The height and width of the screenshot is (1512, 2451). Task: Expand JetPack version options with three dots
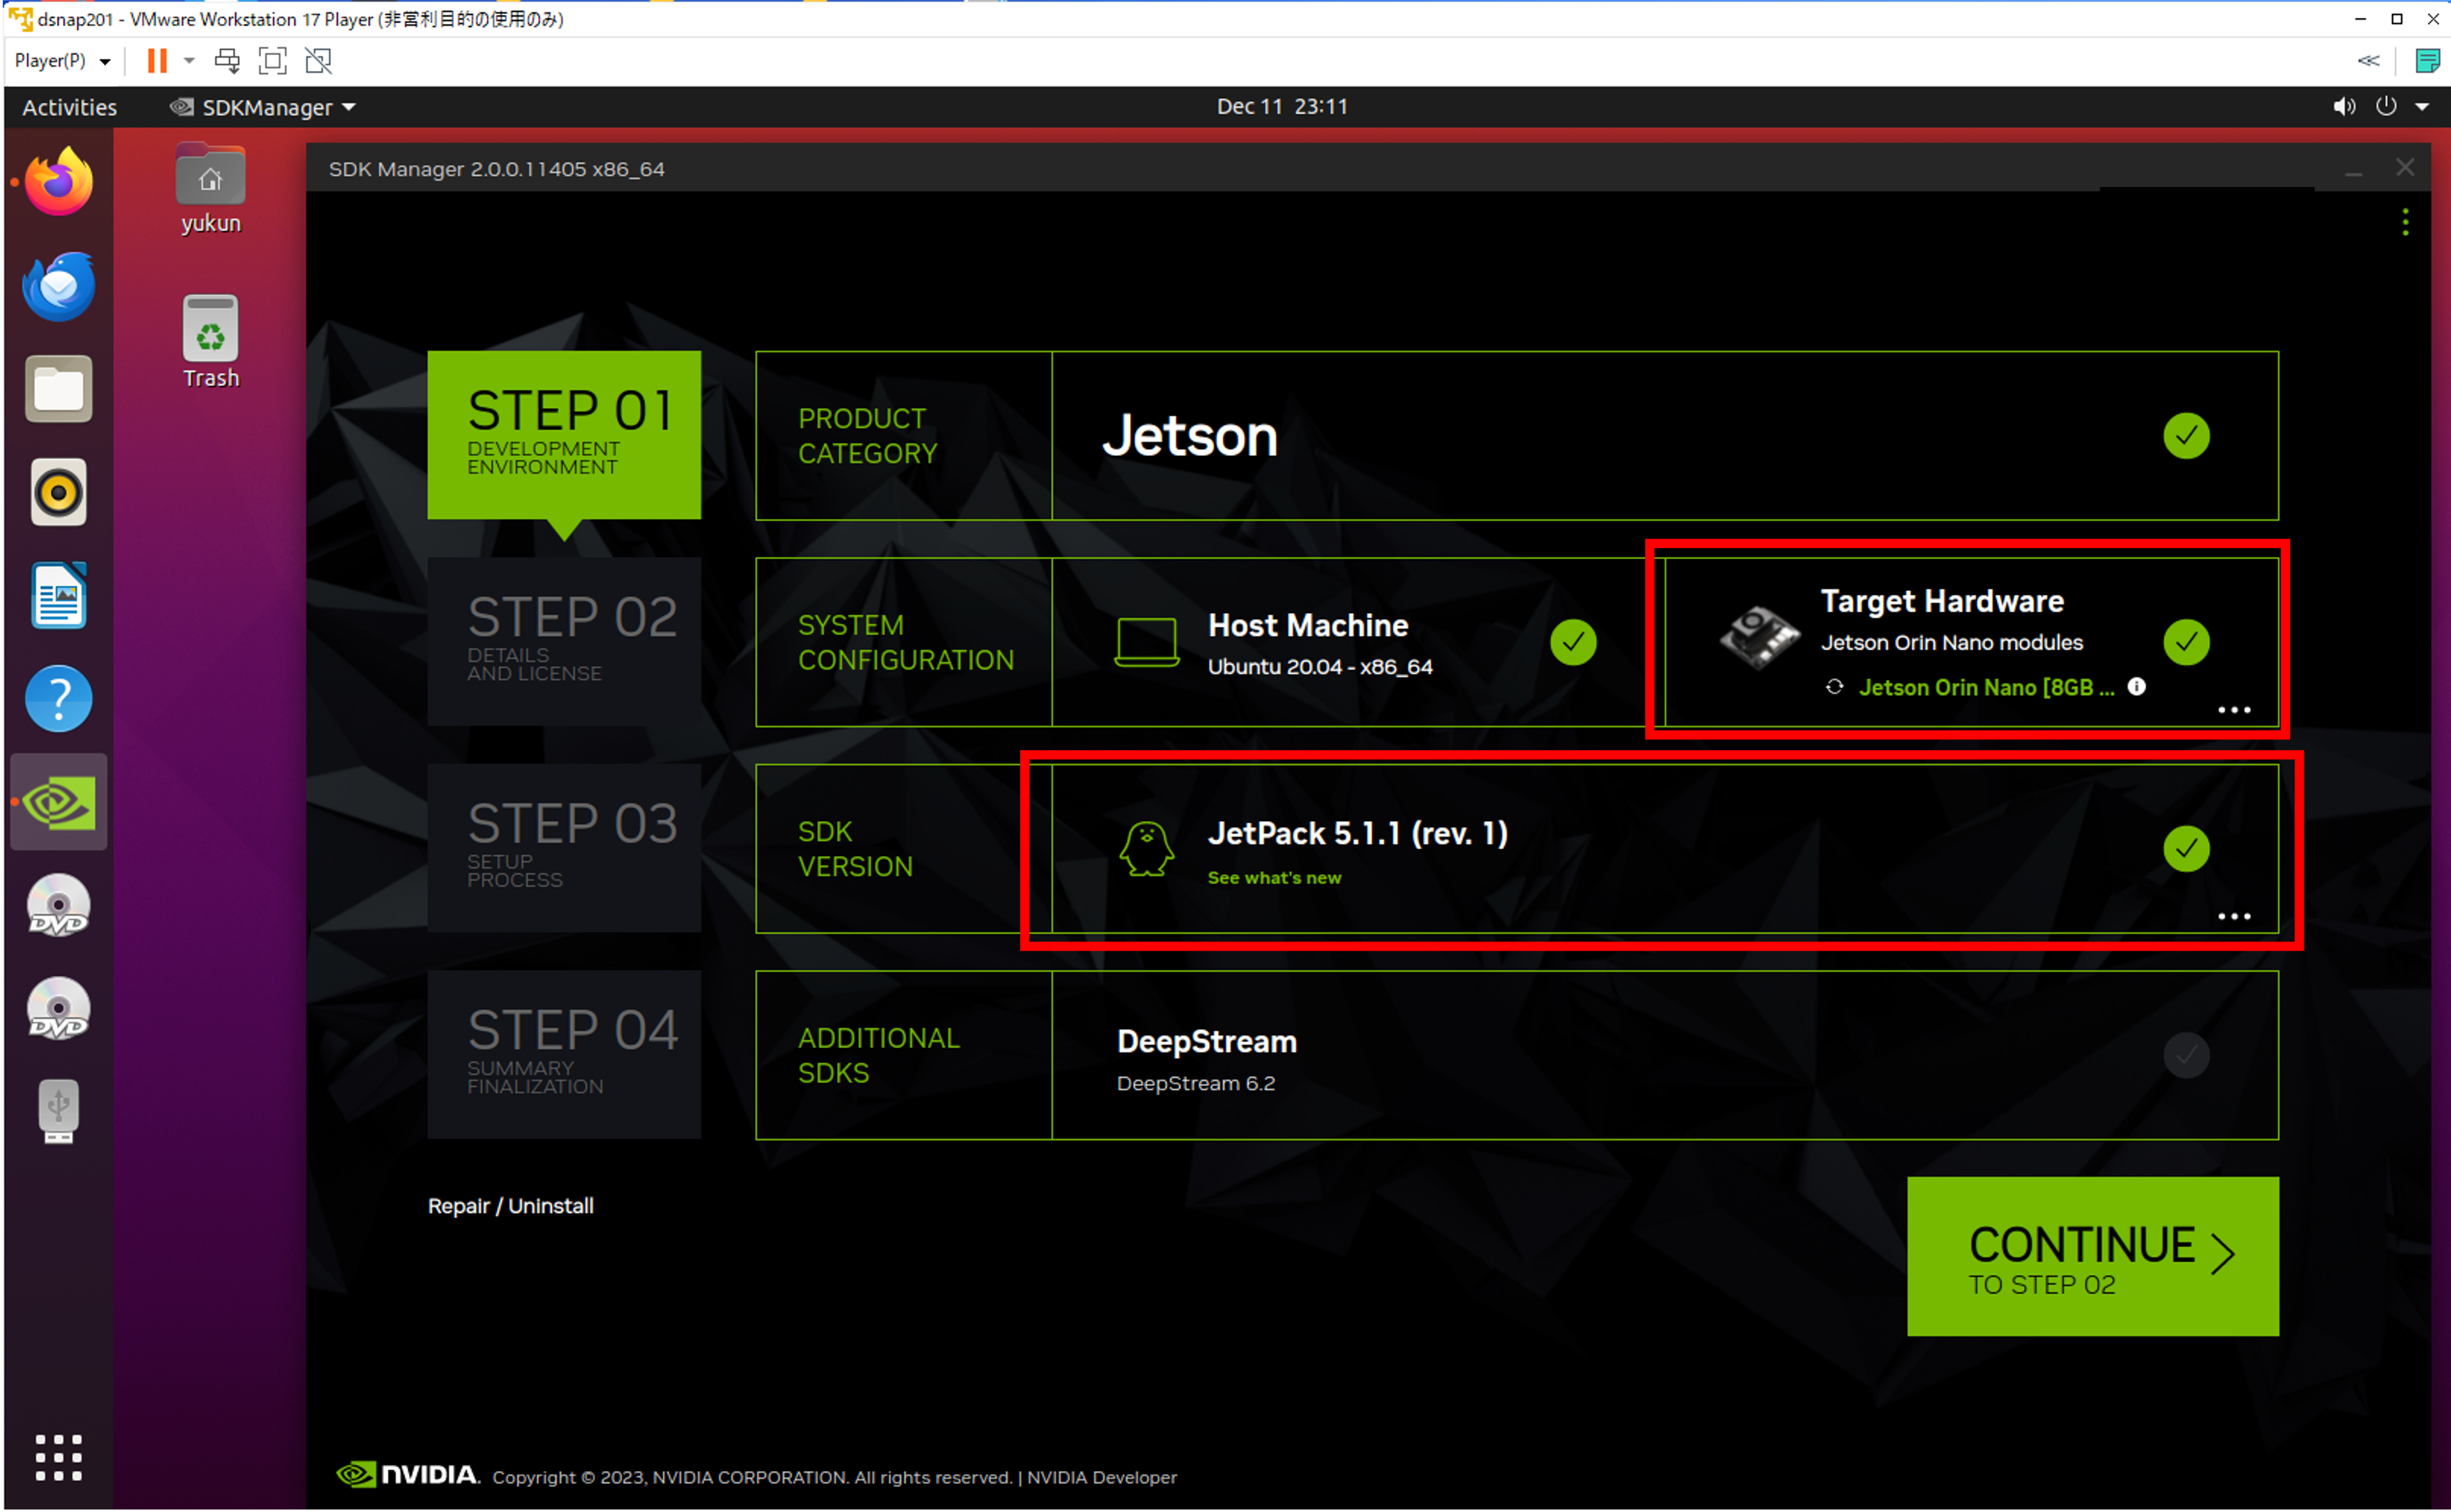(2234, 916)
